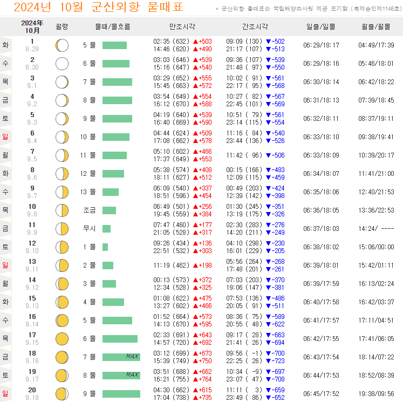Click the 무시 tide label

(x=90, y=229)
